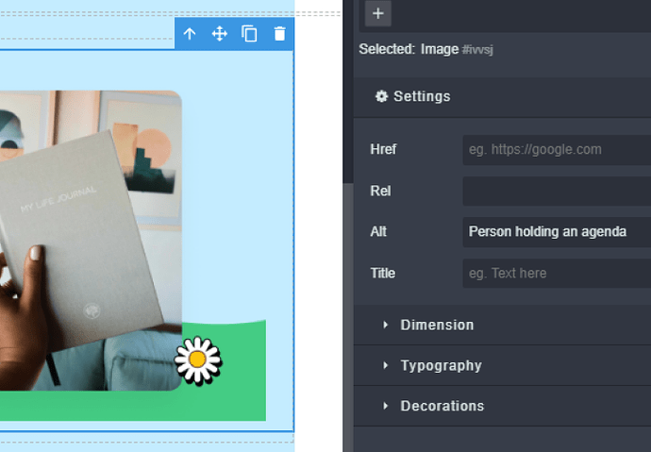The width and height of the screenshot is (651, 452).
Task: Select parent element with the up arrow icon
Action: pos(190,34)
